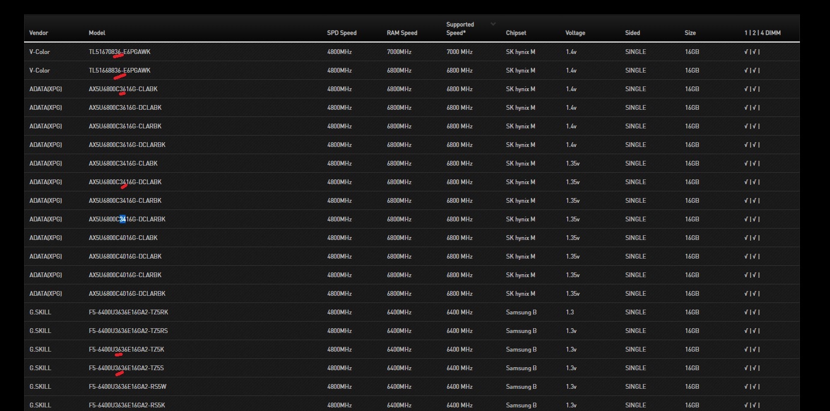Select the Sided column header
Screen dimensions: 830x411
[x=632, y=33]
